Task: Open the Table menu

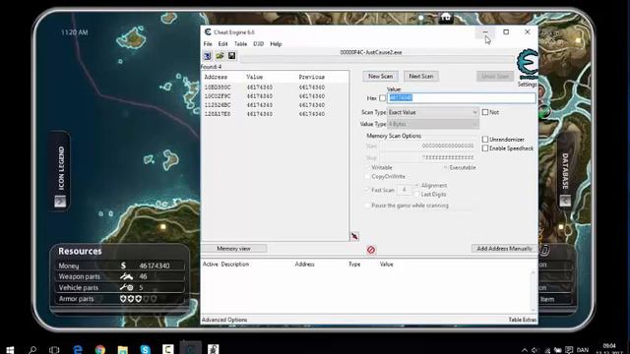Action: click(240, 43)
